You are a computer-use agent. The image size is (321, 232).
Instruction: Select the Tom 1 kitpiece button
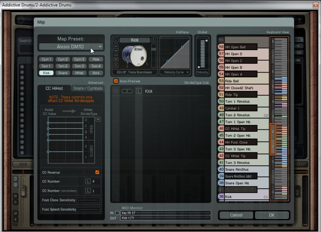point(46,66)
